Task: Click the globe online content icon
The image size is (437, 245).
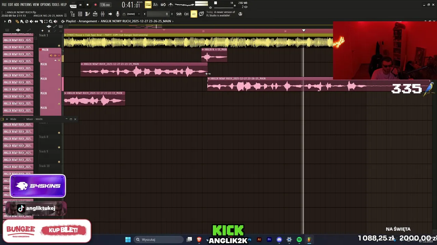Action: [x=240, y=14]
